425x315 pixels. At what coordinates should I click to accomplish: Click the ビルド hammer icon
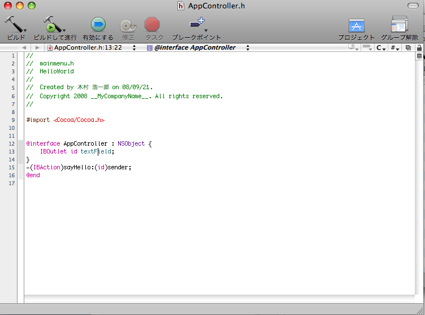point(14,24)
